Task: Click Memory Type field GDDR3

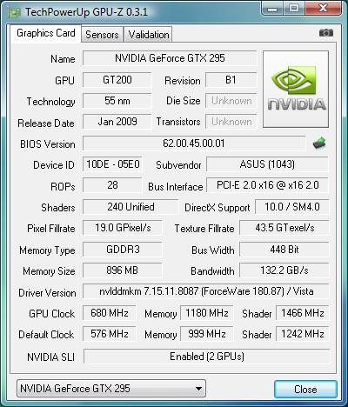Action: point(123,250)
